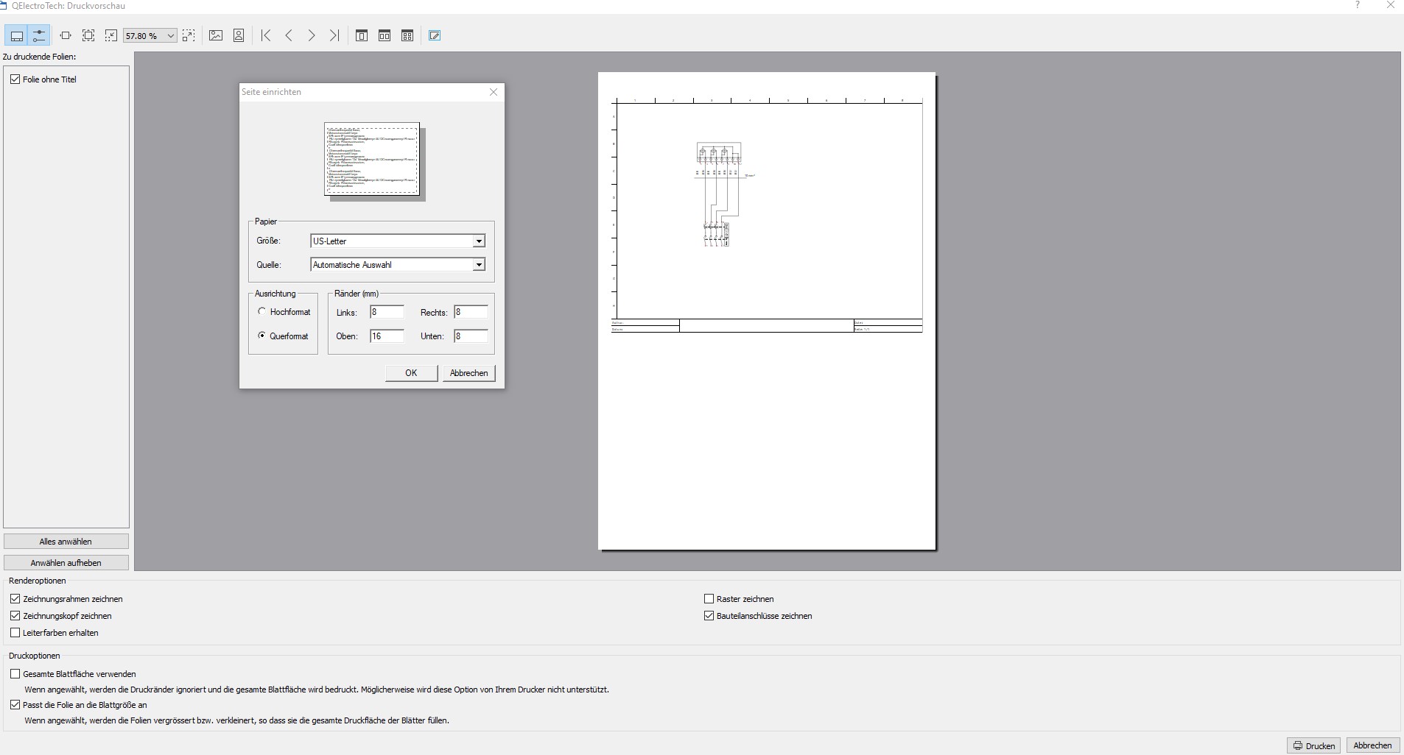Click the fit-to-width icon
This screenshot has width=1404, height=755.
tap(66, 35)
